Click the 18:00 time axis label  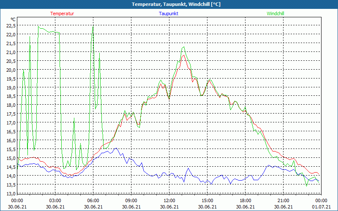coord(245,200)
